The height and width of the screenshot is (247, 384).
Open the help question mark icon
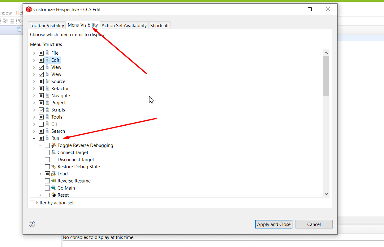coord(32,224)
